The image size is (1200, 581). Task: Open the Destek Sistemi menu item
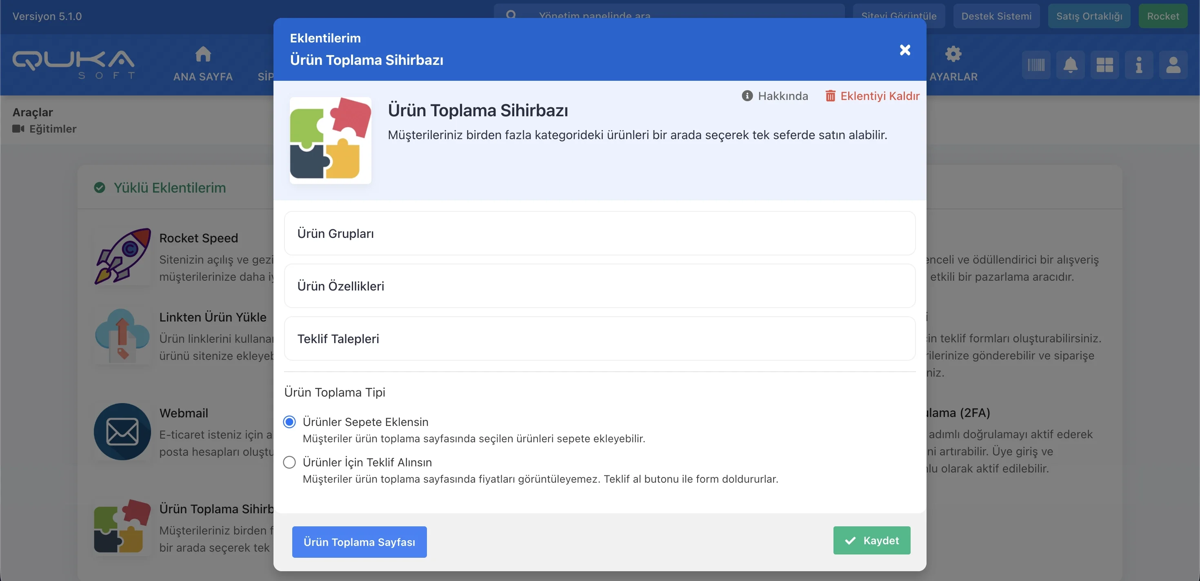point(996,16)
